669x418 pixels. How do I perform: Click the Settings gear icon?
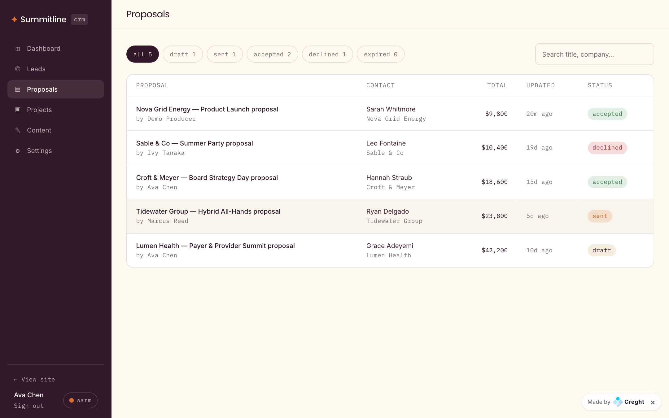[18, 151]
